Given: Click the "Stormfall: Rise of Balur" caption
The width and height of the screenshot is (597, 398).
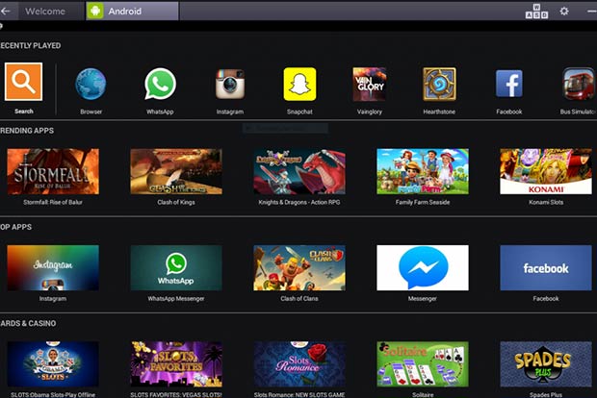Looking at the screenshot, I should click(x=53, y=202).
